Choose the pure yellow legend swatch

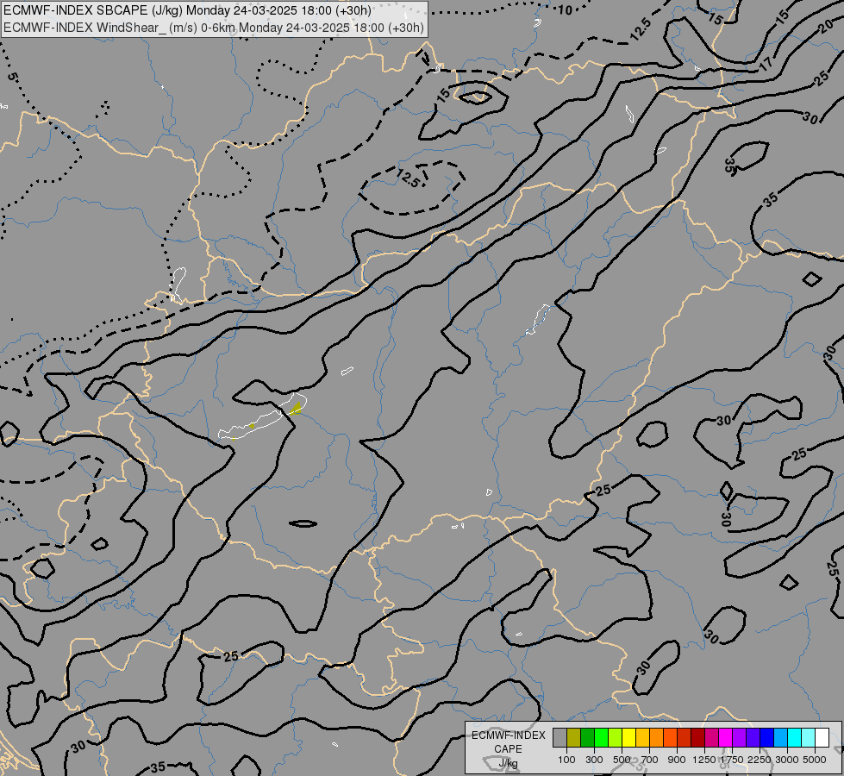click(628, 738)
